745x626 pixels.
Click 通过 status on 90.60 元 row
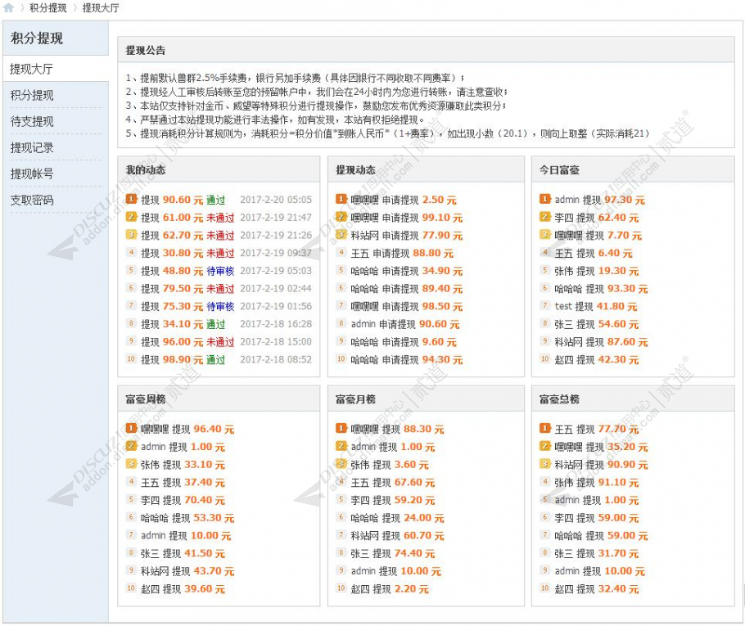point(215,200)
